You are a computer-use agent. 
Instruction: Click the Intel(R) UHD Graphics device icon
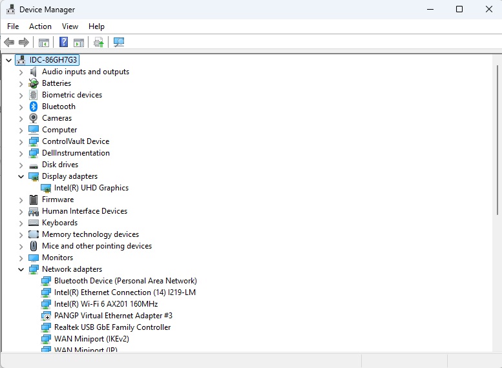pyautogui.click(x=46, y=188)
